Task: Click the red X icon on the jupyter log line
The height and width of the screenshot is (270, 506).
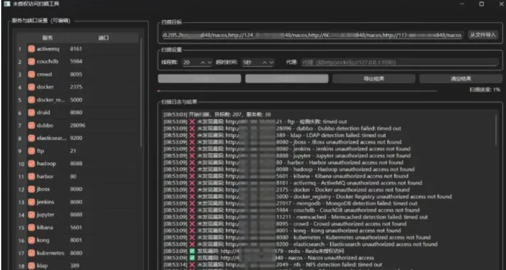Action: point(192,156)
